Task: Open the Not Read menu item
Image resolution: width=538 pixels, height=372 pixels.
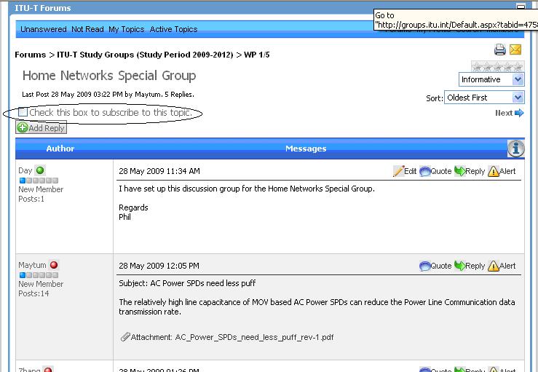Action: pyautogui.click(x=87, y=29)
